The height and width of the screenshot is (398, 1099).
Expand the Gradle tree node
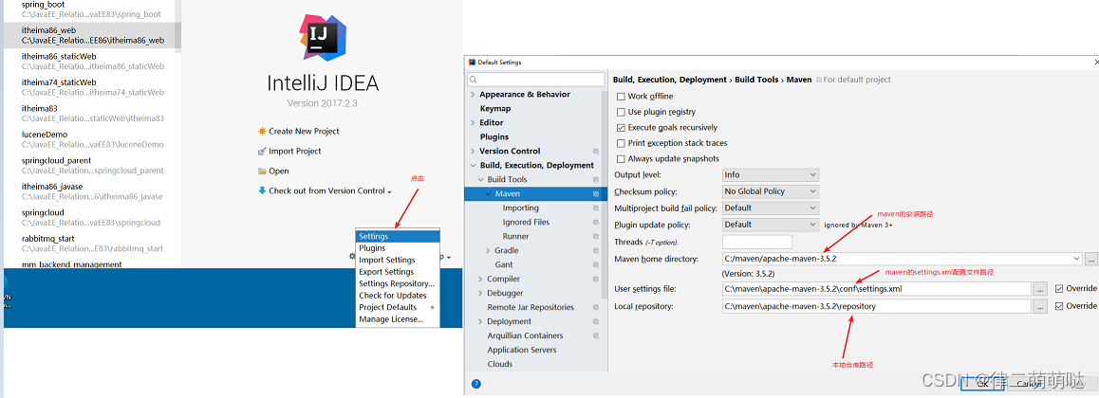(488, 250)
